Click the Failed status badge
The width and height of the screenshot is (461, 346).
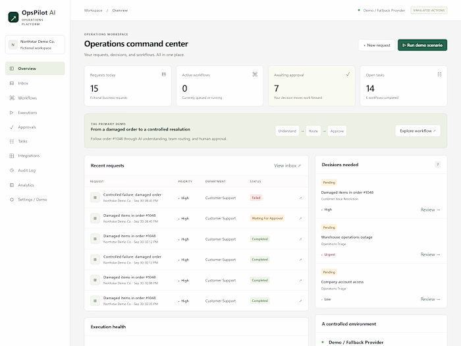(256, 198)
